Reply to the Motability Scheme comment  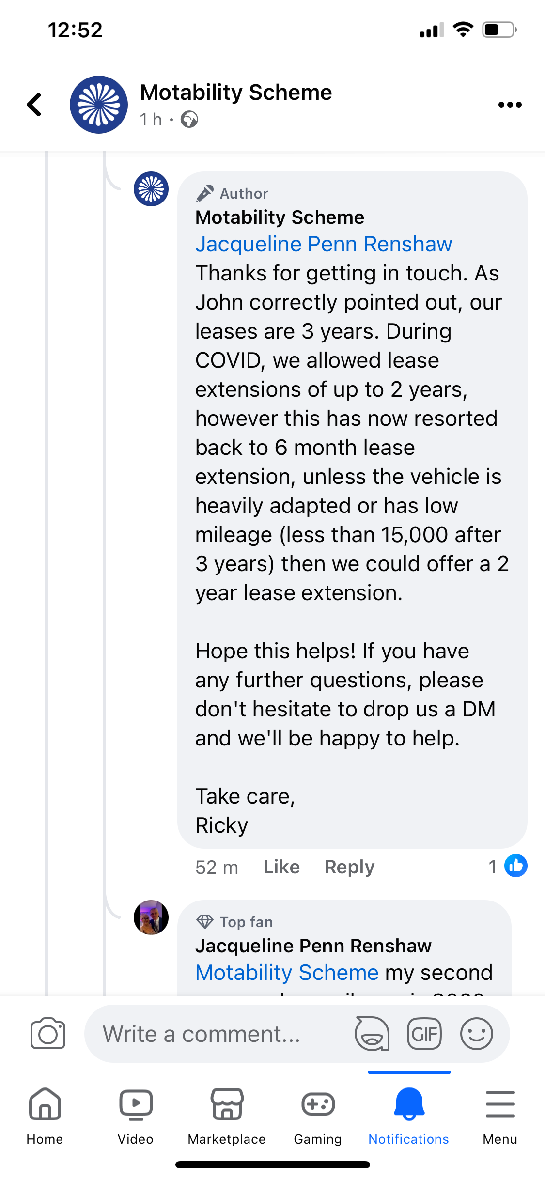click(x=349, y=867)
